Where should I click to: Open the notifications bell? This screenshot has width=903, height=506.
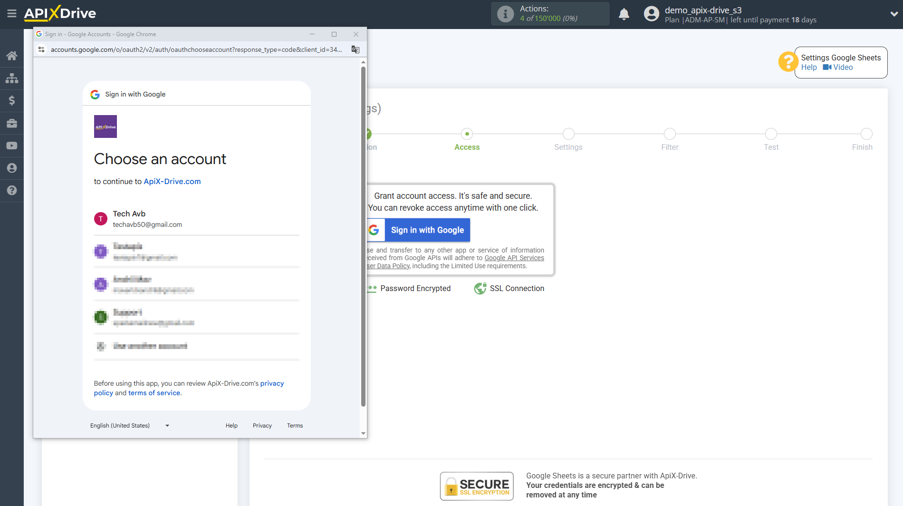(624, 14)
